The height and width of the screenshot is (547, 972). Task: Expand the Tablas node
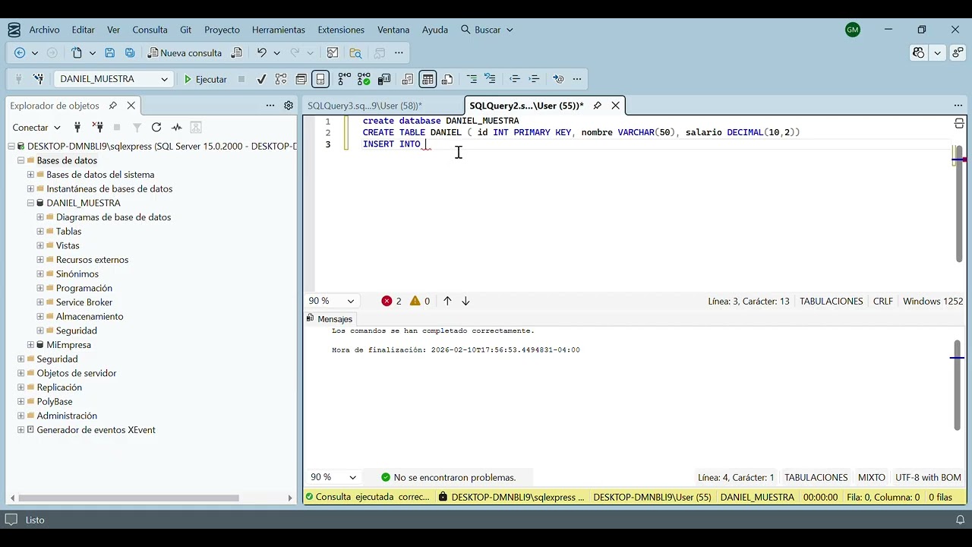(40, 232)
